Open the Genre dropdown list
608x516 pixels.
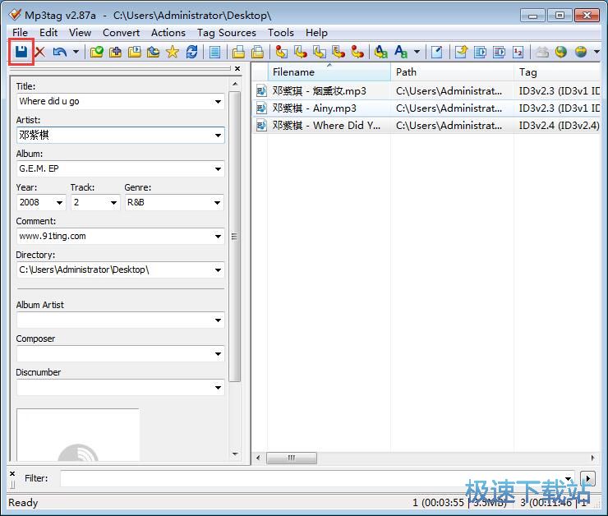217,202
